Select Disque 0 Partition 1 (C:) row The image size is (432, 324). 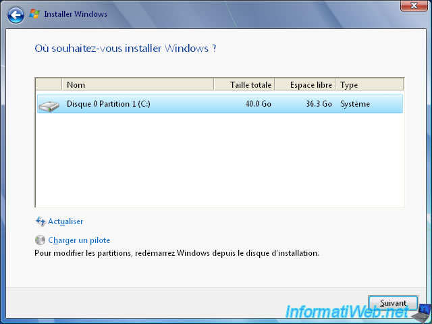click(x=220, y=104)
